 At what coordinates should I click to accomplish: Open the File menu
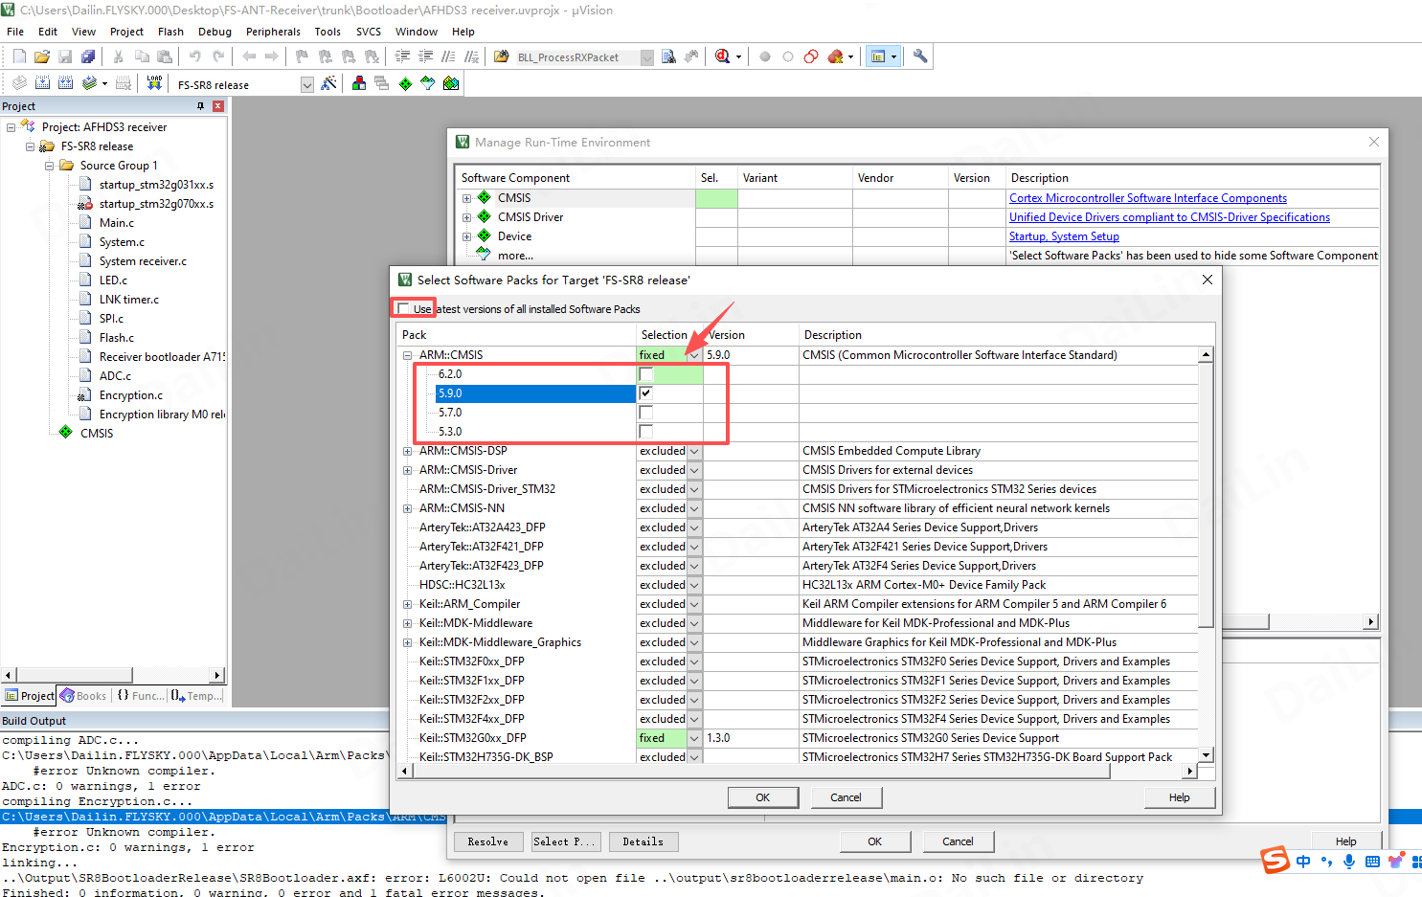[15, 32]
